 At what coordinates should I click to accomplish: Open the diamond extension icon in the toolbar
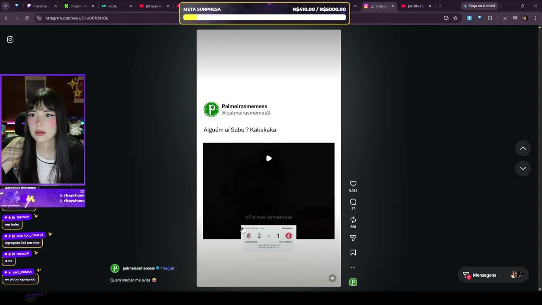point(479,18)
